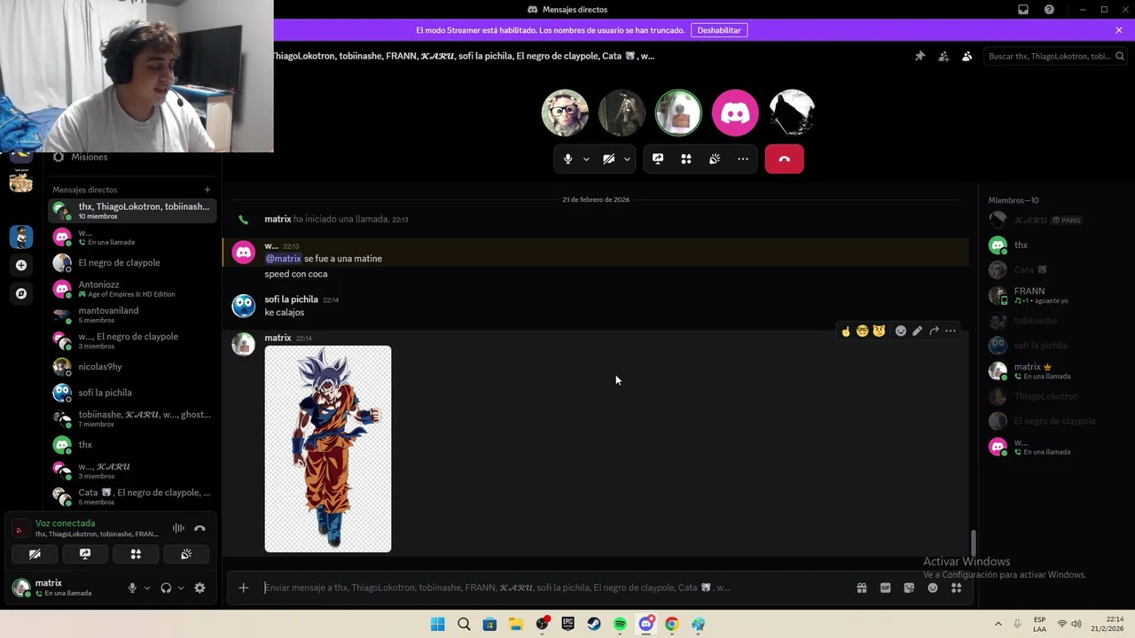Click the search field in the header
Screen dimensions: 1135x638
(1054, 56)
